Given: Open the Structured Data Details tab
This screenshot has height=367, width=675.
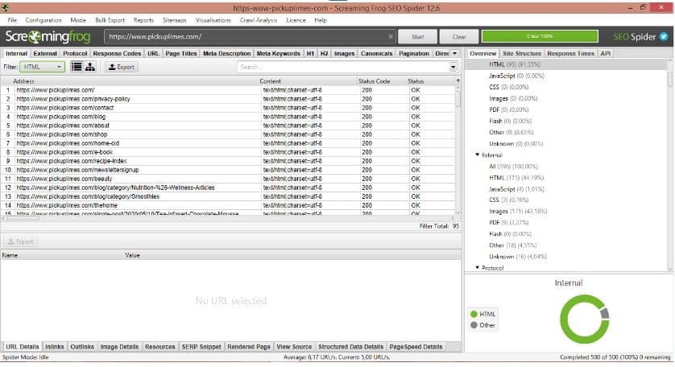Looking at the screenshot, I should [350, 347].
